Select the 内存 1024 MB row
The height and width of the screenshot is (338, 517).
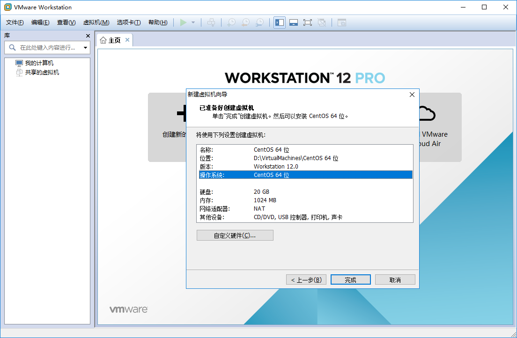306,200
